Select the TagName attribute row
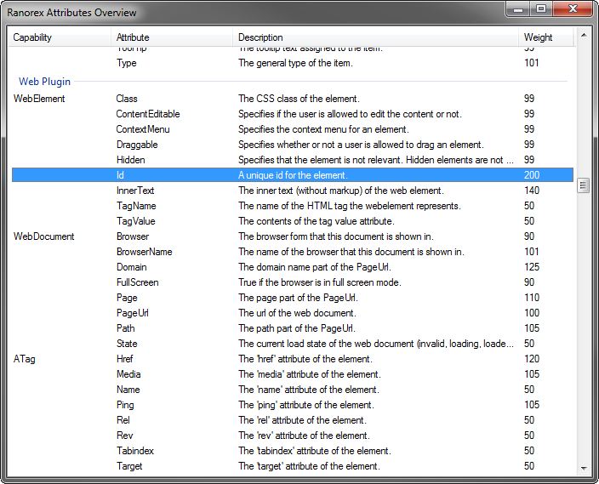Viewport: 599px width, 484px height. click(x=293, y=206)
